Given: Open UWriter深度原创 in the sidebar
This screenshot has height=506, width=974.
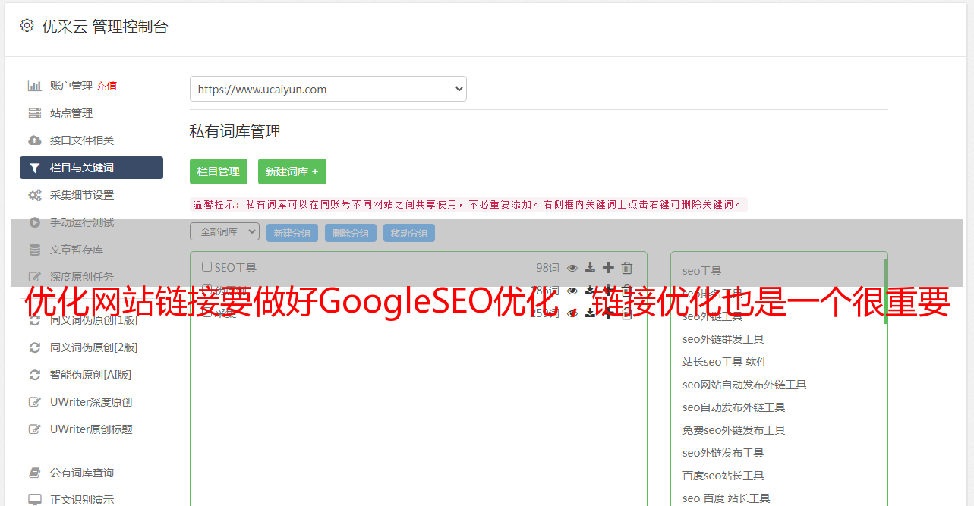Looking at the screenshot, I should pyautogui.click(x=91, y=402).
